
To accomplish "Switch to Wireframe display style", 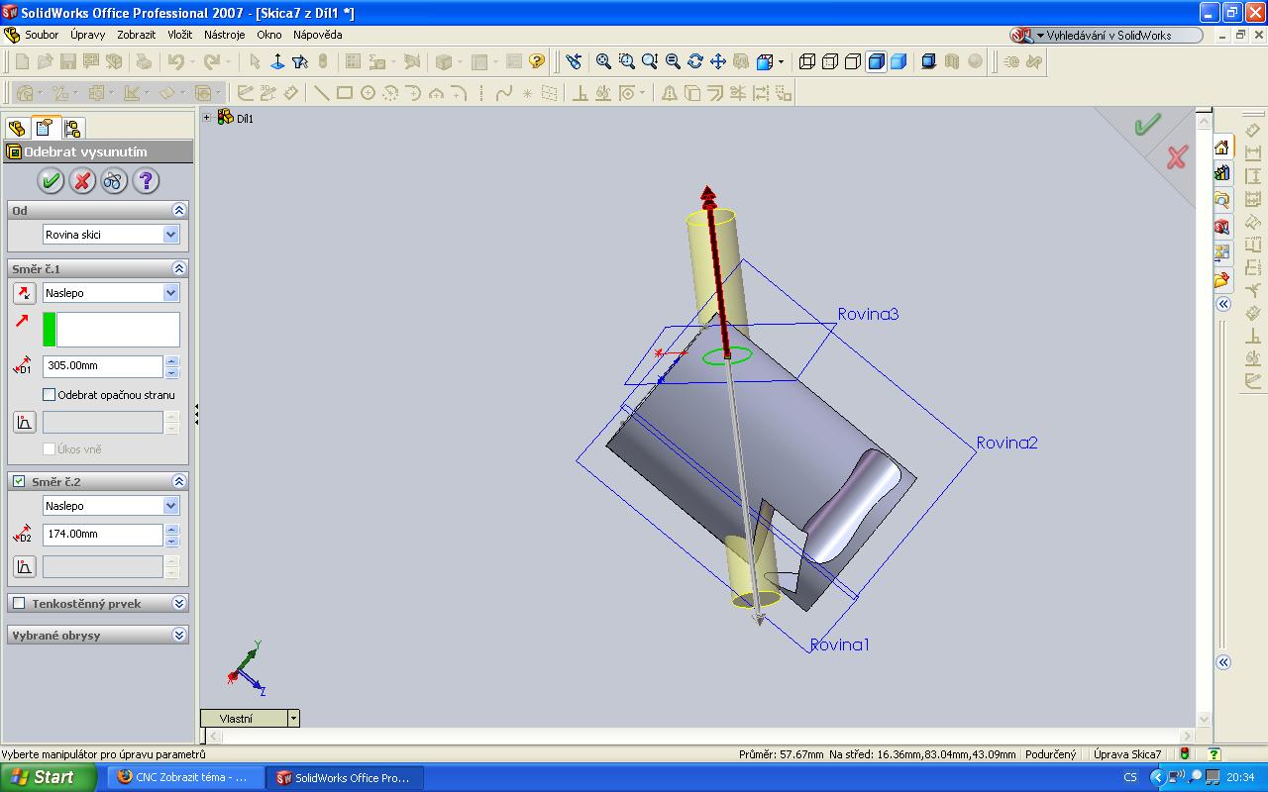I will [807, 61].
